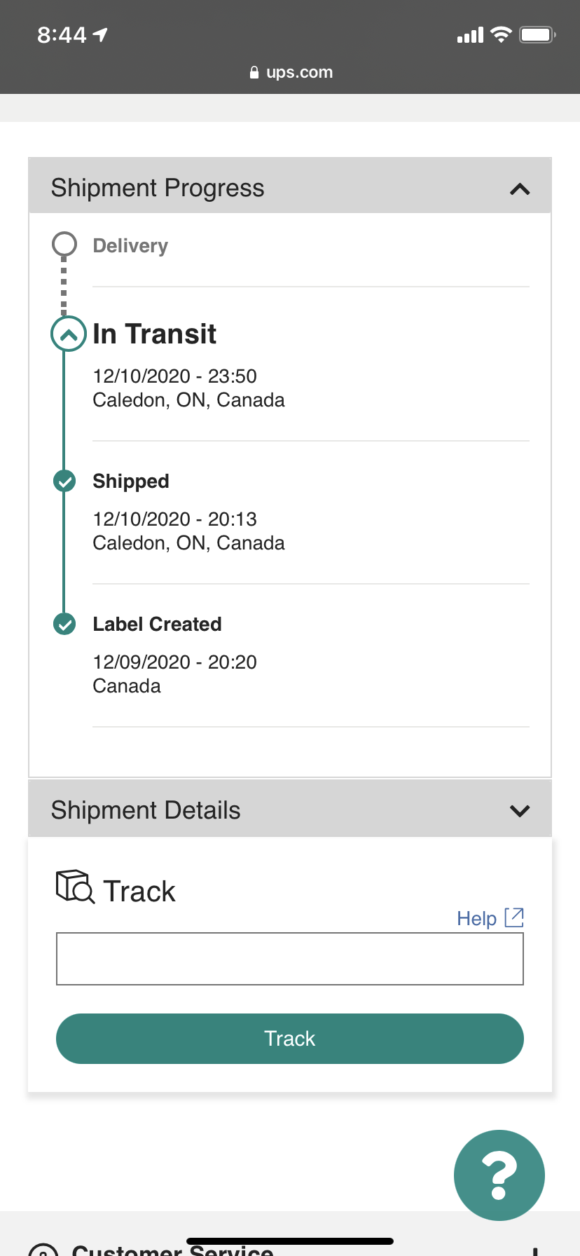The height and width of the screenshot is (1256, 580).
Task: Tap the ups.com address bar
Action: tap(291, 72)
